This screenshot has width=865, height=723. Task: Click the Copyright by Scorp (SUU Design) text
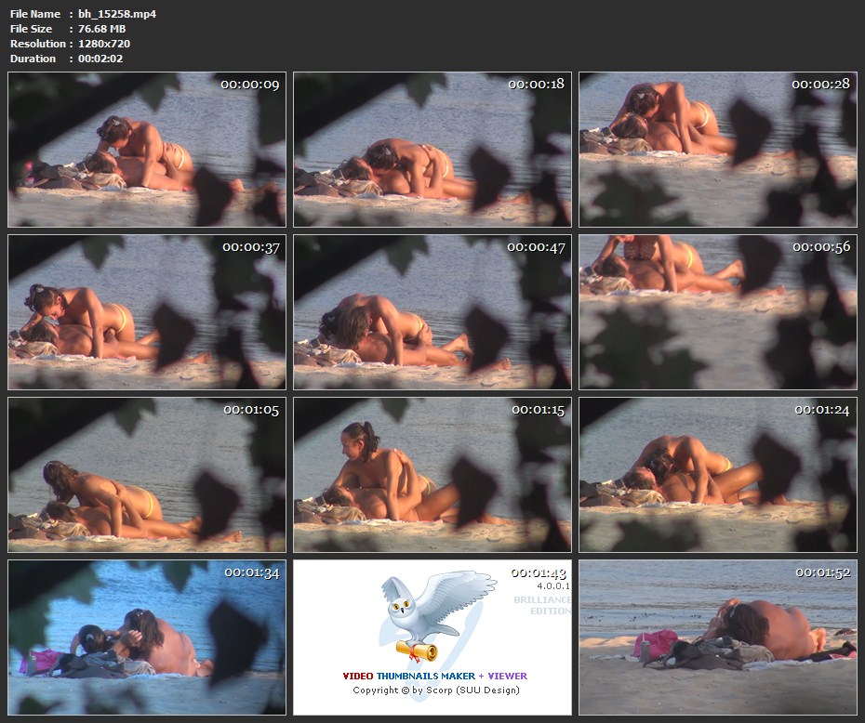[x=436, y=690]
